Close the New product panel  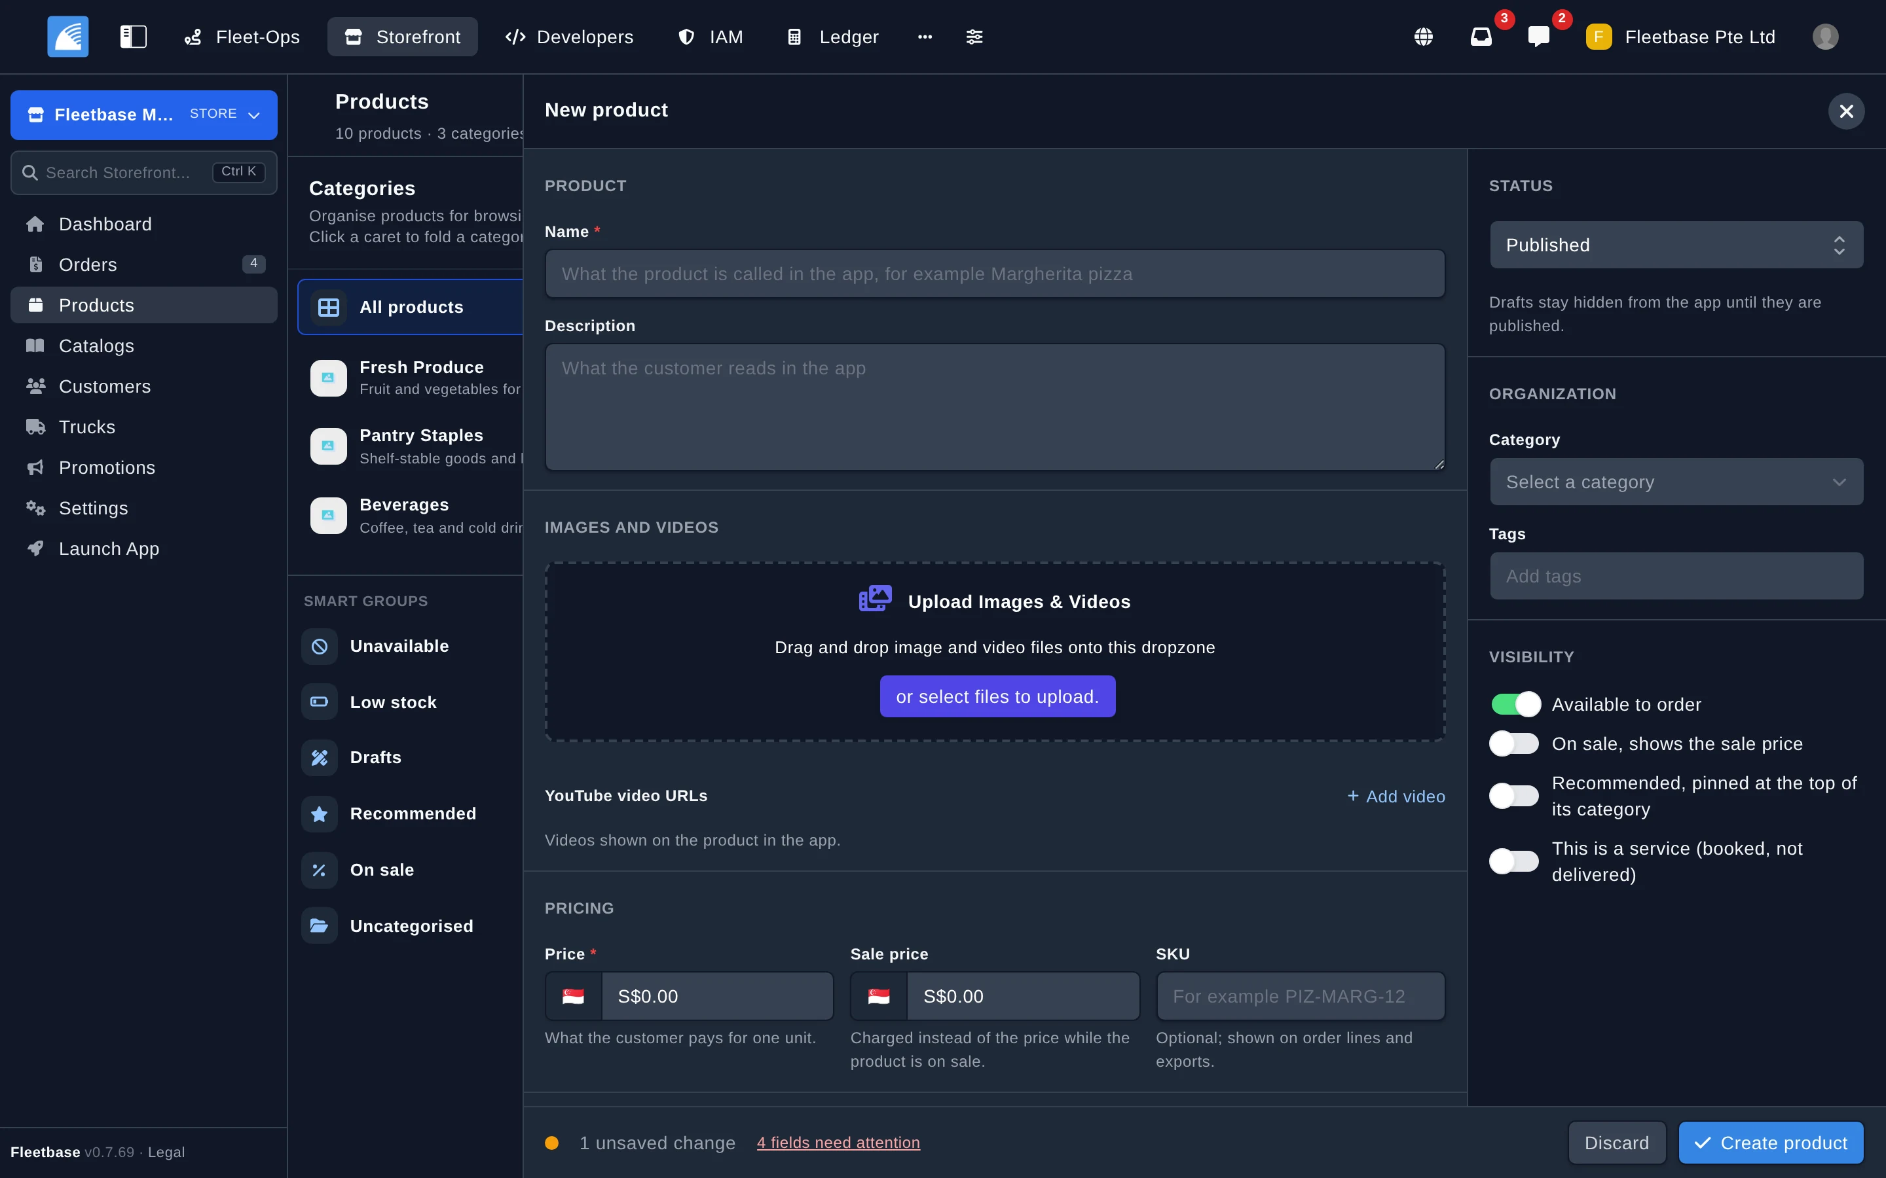(1846, 111)
